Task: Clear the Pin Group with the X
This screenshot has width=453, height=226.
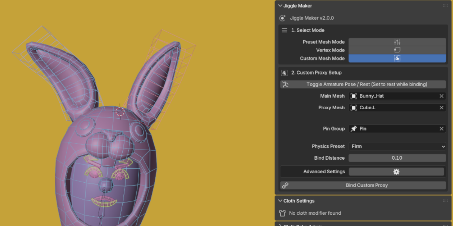Action: 441,128
